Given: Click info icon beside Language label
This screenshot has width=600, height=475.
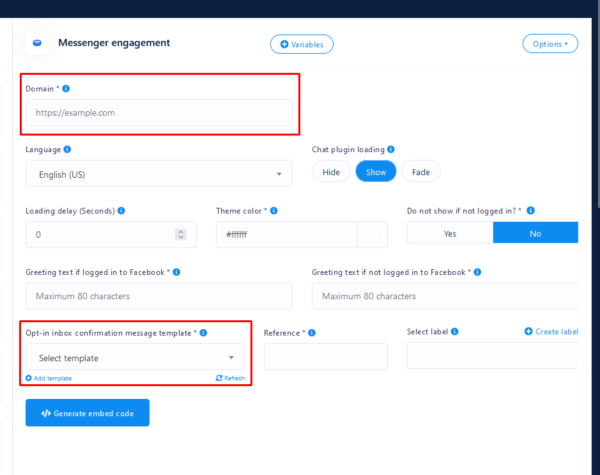Looking at the screenshot, I should point(67,150).
